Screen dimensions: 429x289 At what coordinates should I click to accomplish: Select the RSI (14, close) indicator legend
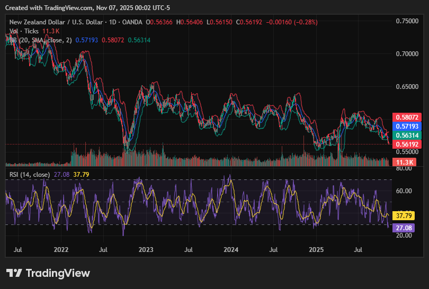(30, 174)
